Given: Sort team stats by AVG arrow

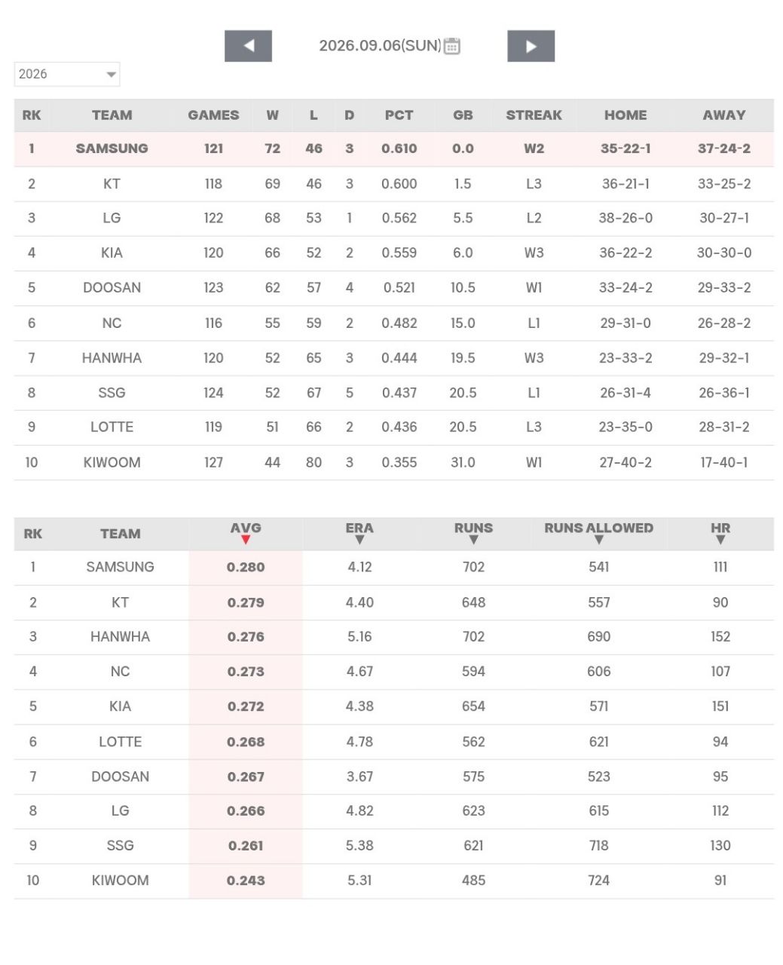Looking at the screenshot, I should (x=246, y=540).
